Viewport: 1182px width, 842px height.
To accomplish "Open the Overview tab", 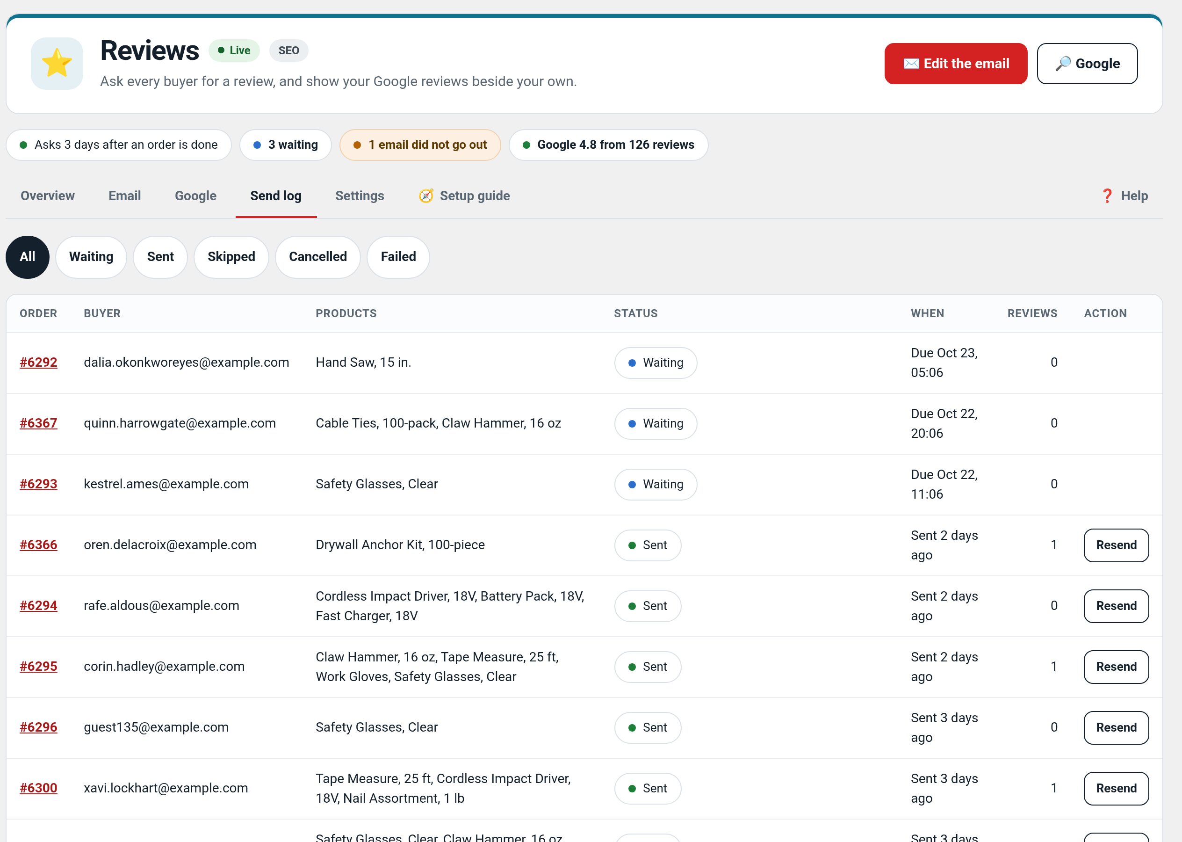I will 48,196.
